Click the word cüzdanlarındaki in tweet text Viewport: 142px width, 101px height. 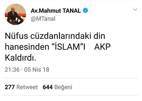point(61,36)
